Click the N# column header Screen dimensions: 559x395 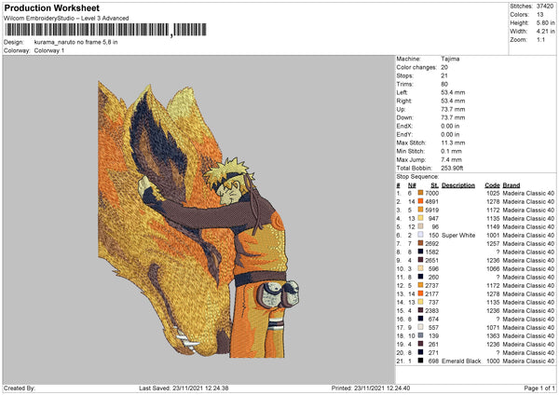coord(412,185)
